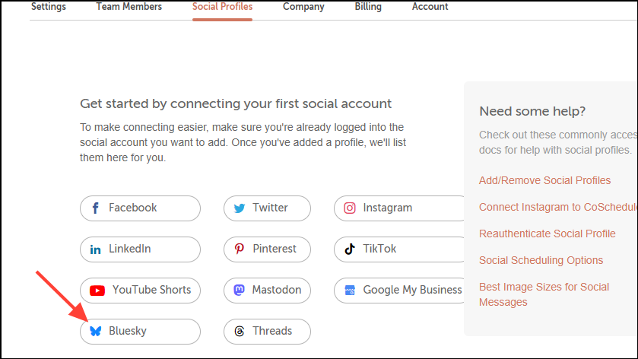The width and height of the screenshot is (638, 359).
Task: Click the Threads logo icon
Action: [240, 332]
